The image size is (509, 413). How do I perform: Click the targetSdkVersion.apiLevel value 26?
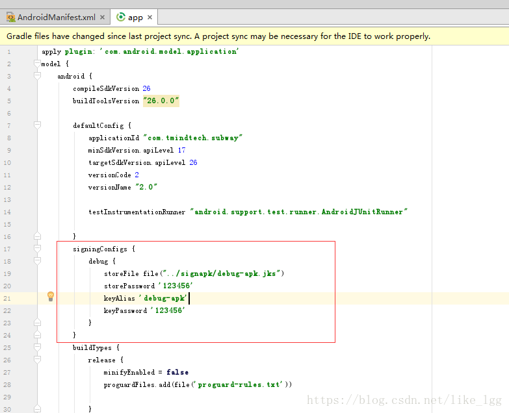[x=193, y=162]
